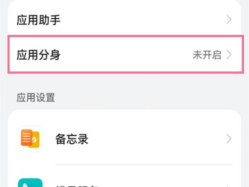Tap the teal app icon below 备忘录
249x187 pixels.
pyautogui.click(x=30, y=182)
